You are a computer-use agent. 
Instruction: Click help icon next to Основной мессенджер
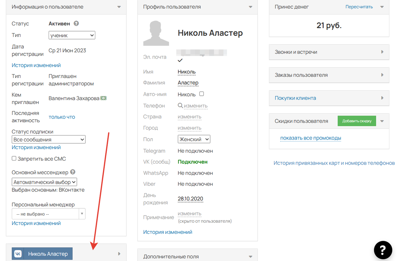click(x=73, y=172)
